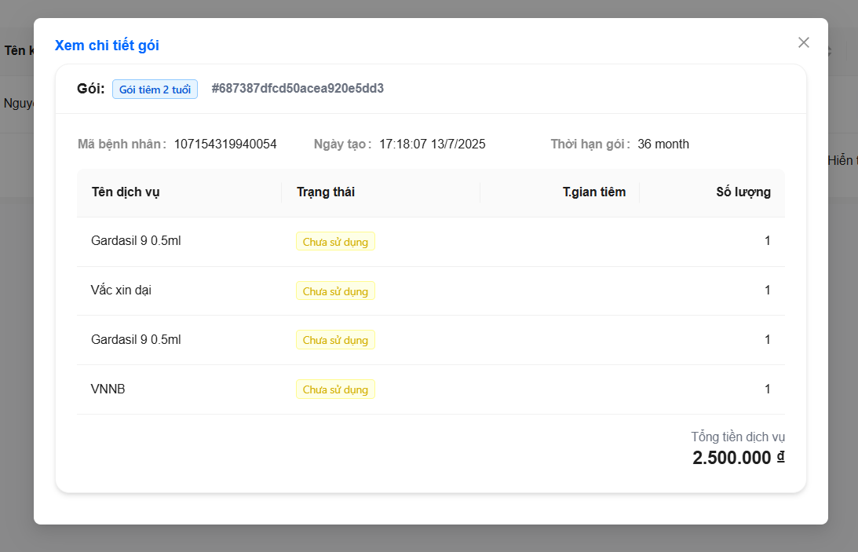Select the second Gardasil 9 0.5ml row name

click(x=136, y=340)
